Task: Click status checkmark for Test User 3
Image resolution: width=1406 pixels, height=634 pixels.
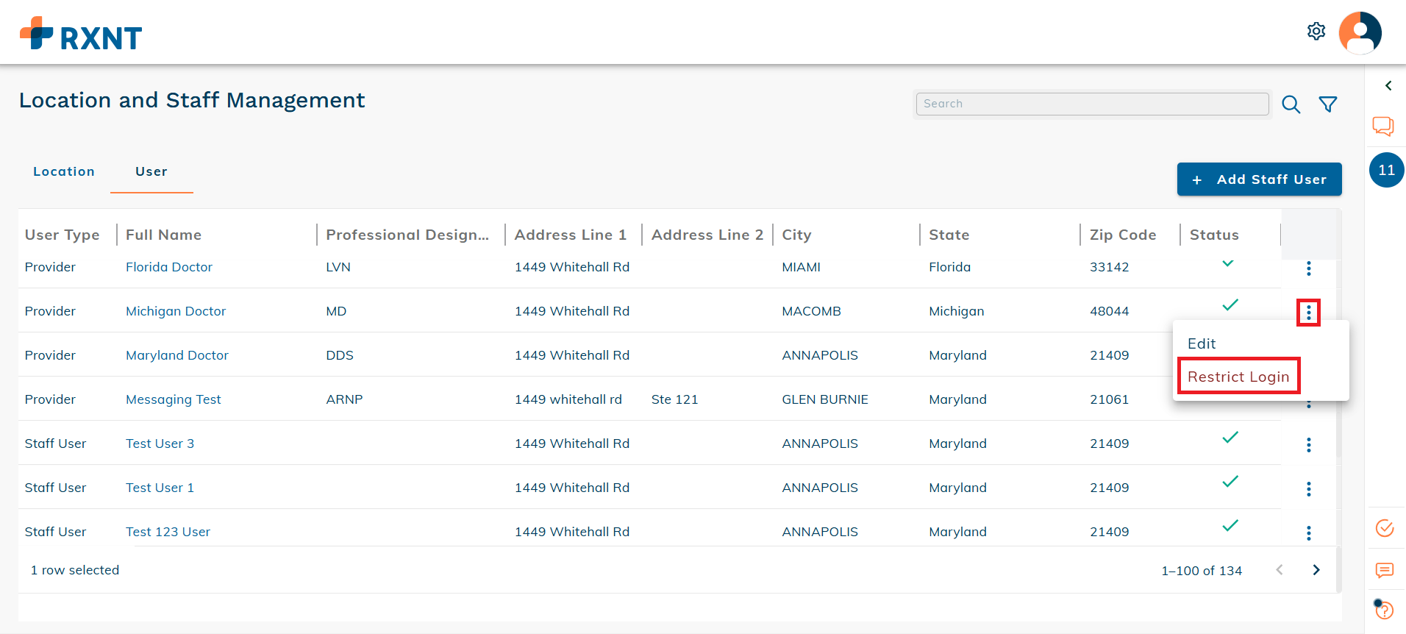Action: (1230, 437)
